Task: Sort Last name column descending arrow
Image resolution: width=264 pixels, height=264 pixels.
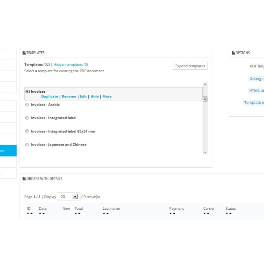Action: tap(104, 213)
